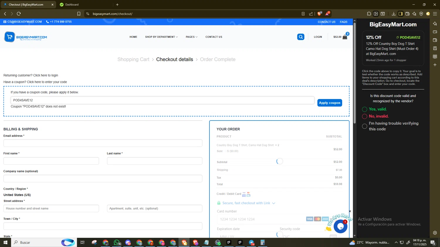Image resolution: width=440 pixels, height=247 pixels.
Task: Click the Brave VPN shield icon
Action: point(421,14)
